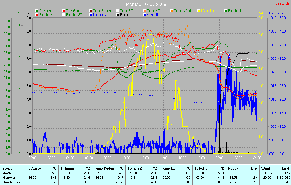Click the blue Luftdruck* legend swatch

tap(91, 15)
